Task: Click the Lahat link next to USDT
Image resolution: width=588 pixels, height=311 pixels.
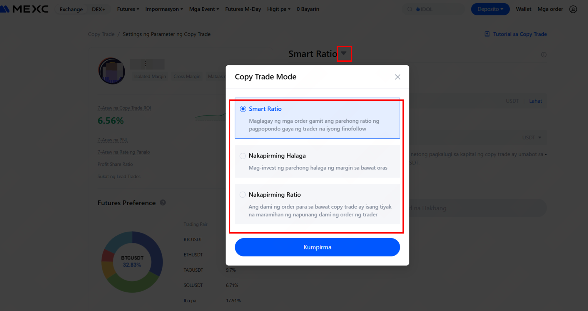Action: (535, 101)
